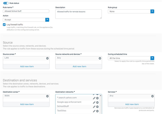Viewport: 162px width, 114px height.
Task: Toggle the Rule status switch
Action: coord(6,3)
